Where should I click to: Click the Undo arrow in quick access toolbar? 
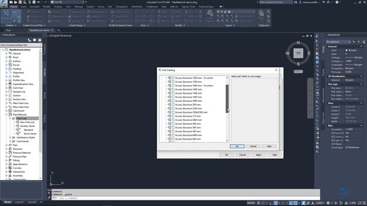point(38,2)
